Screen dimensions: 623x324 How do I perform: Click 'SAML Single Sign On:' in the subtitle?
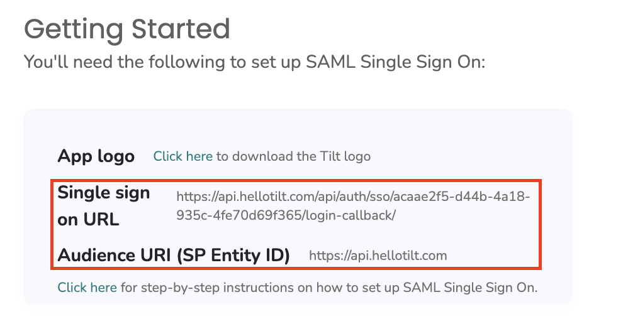point(395,62)
